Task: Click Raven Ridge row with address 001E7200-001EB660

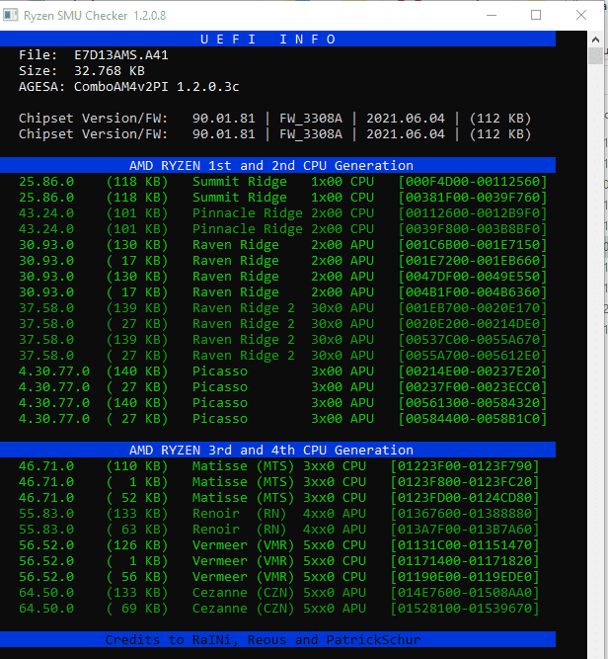Action: coord(282,261)
